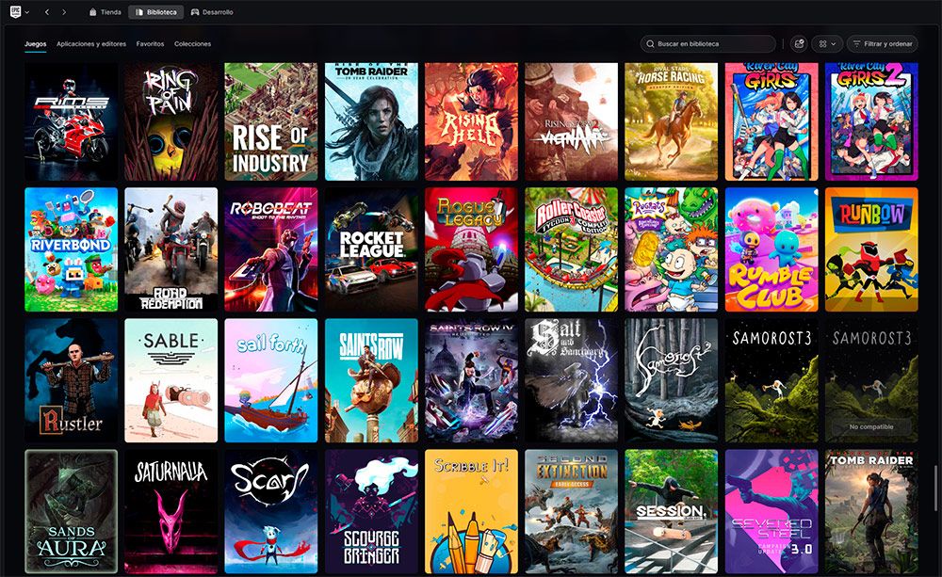
Task: Select the compatible Samorost 3 tile
Action: [771, 380]
